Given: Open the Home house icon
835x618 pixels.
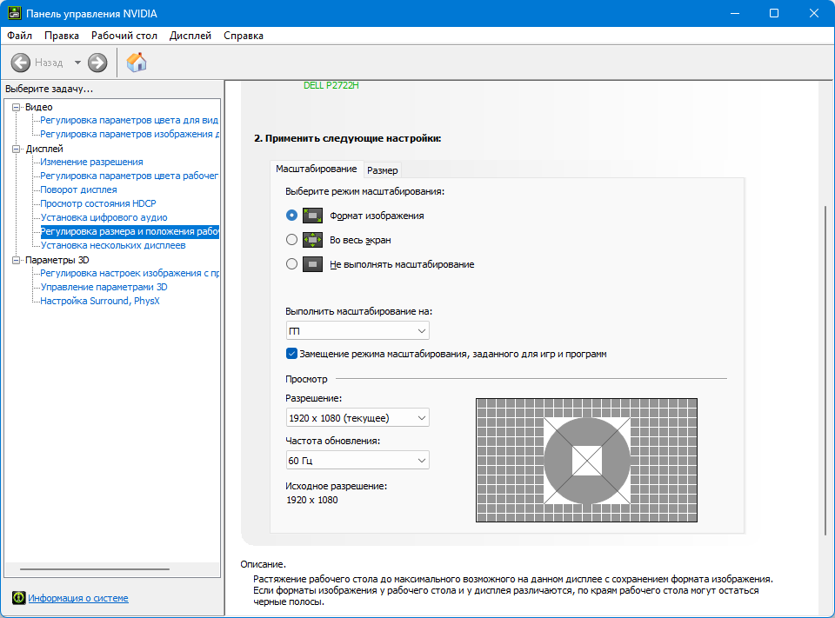Looking at the screenshot, I should tap(137, 63).
